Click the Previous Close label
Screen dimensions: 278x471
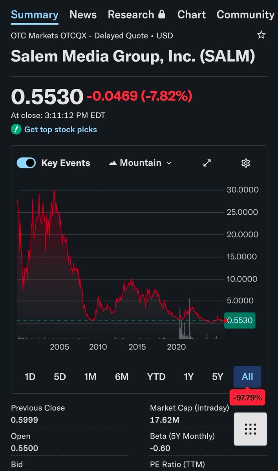tap(38, 408)
